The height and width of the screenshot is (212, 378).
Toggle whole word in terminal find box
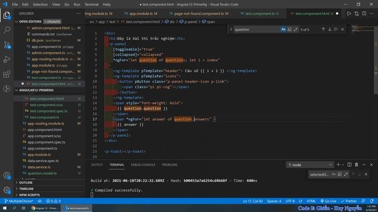point(340,174)
